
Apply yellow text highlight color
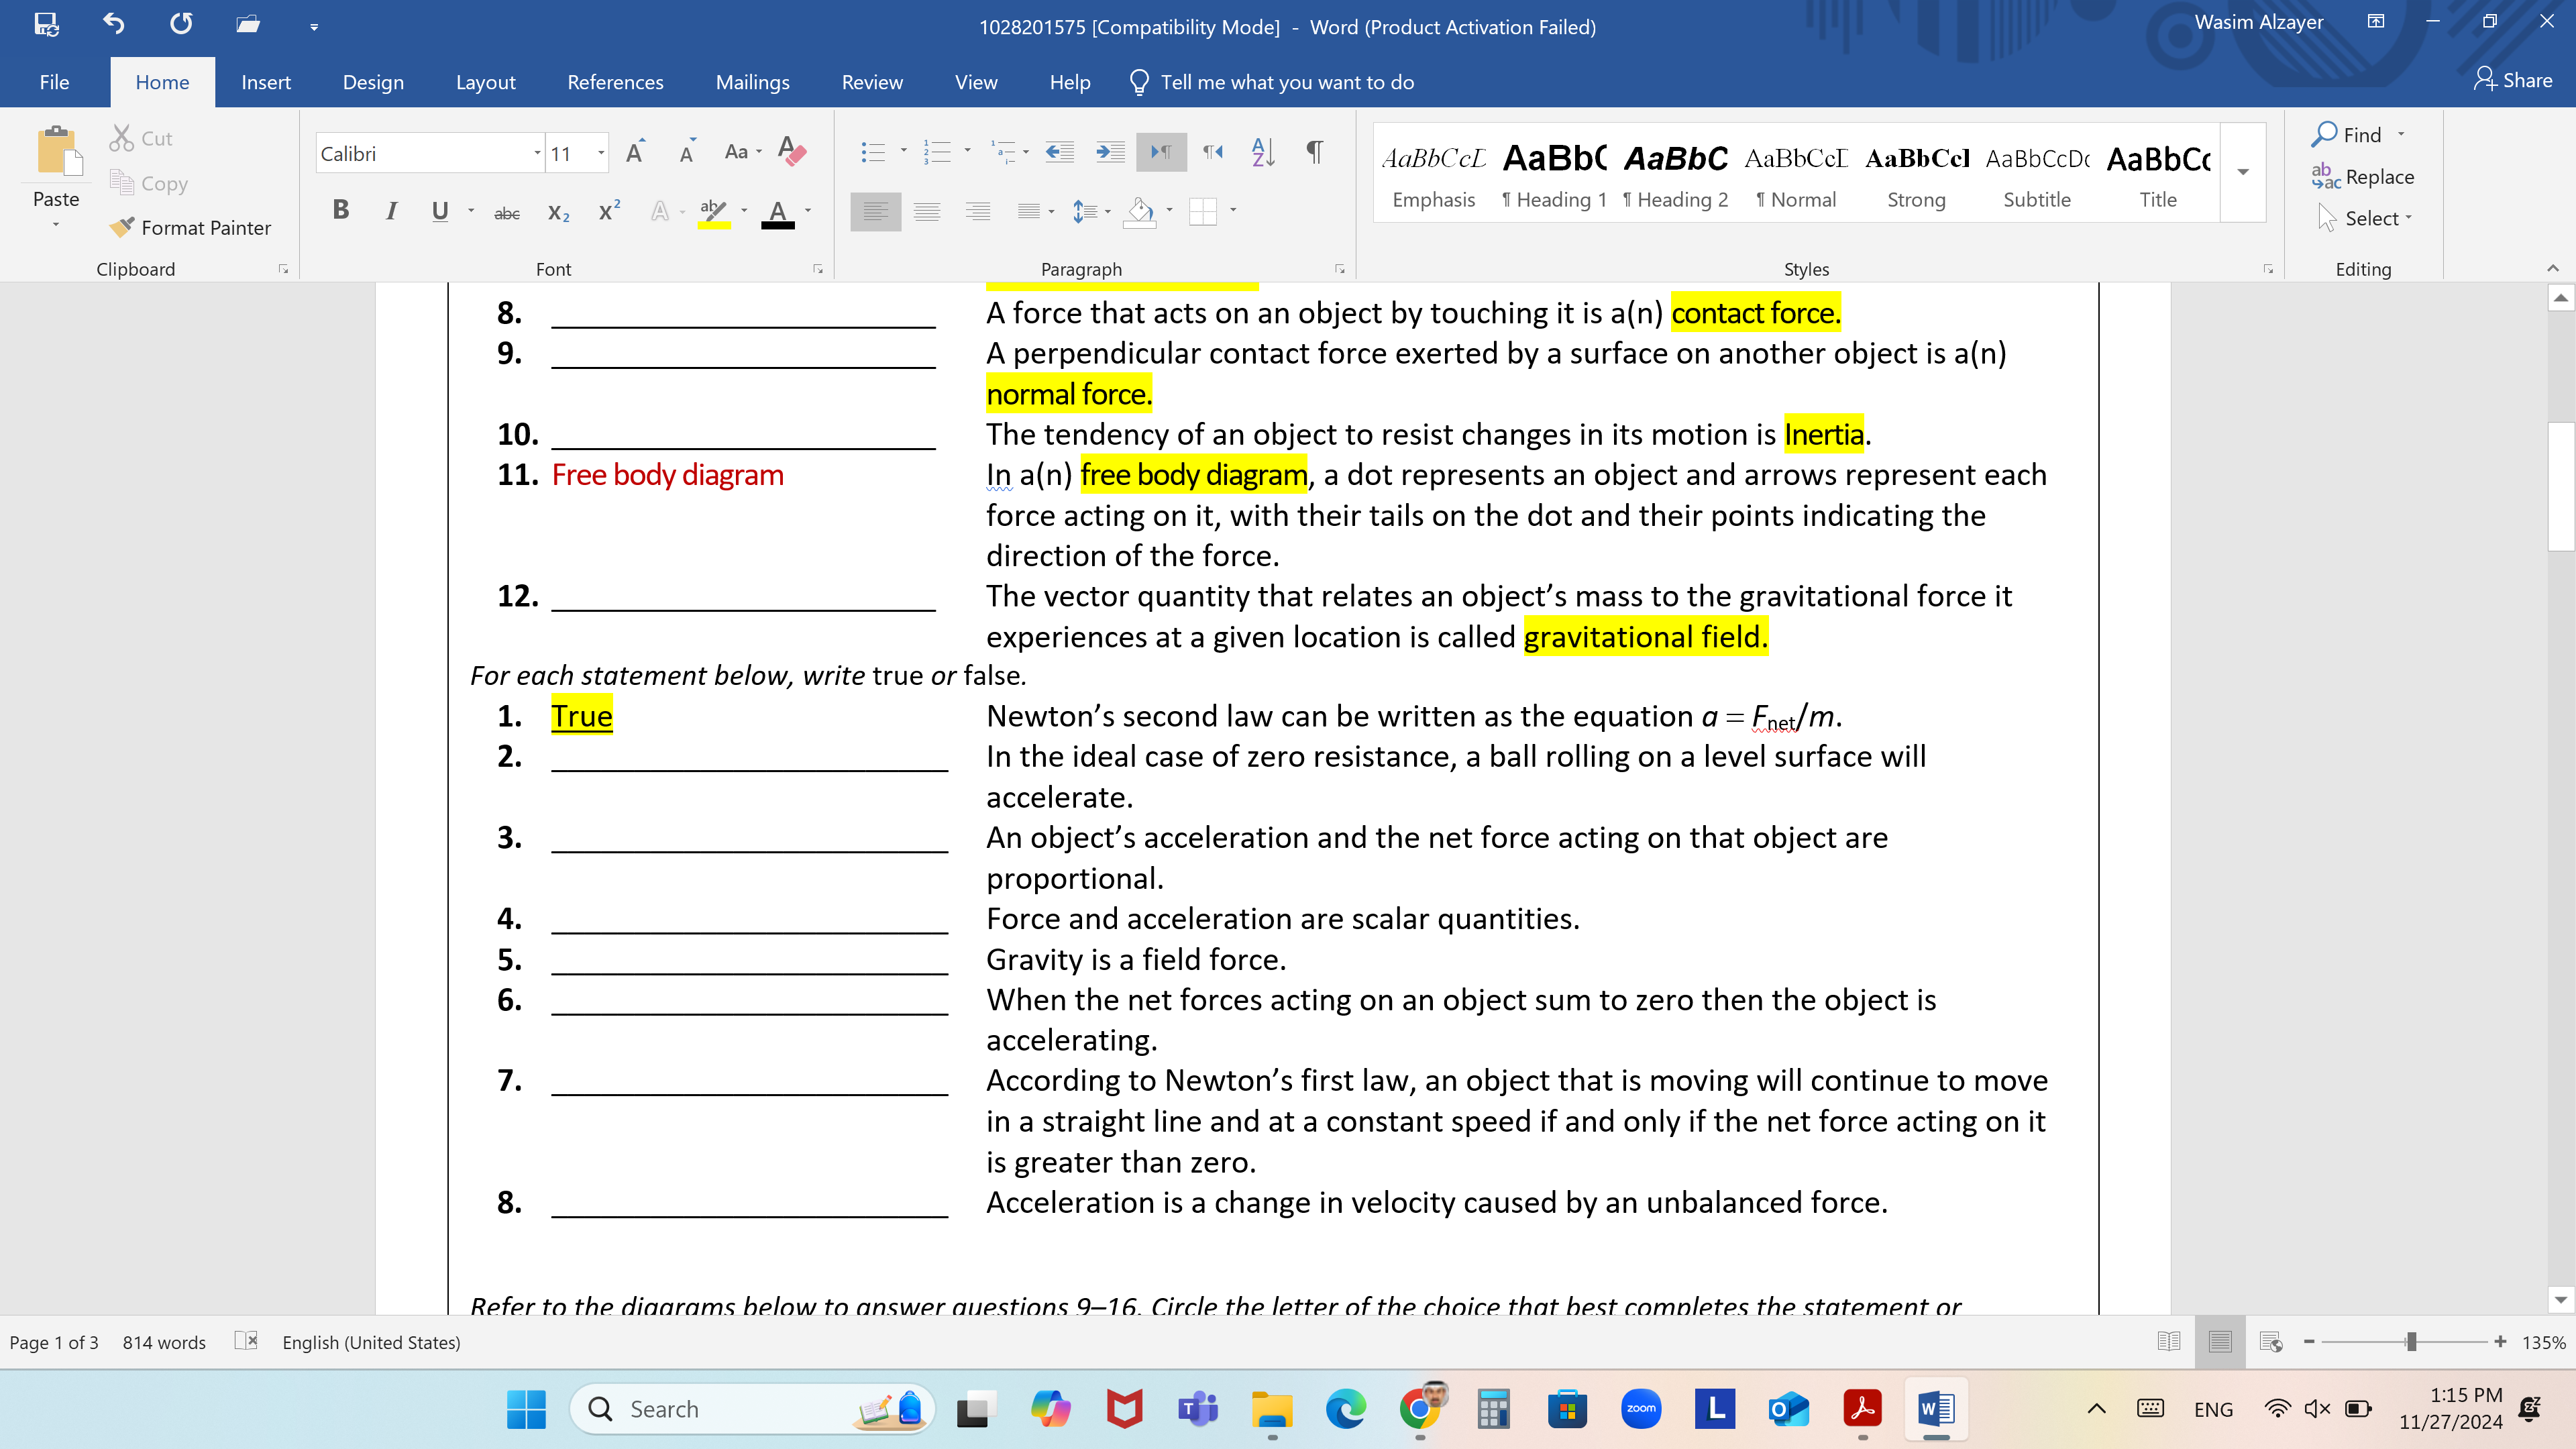(714, 211)
